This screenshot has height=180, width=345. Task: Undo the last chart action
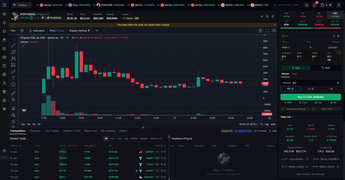(x=97, y=31)
